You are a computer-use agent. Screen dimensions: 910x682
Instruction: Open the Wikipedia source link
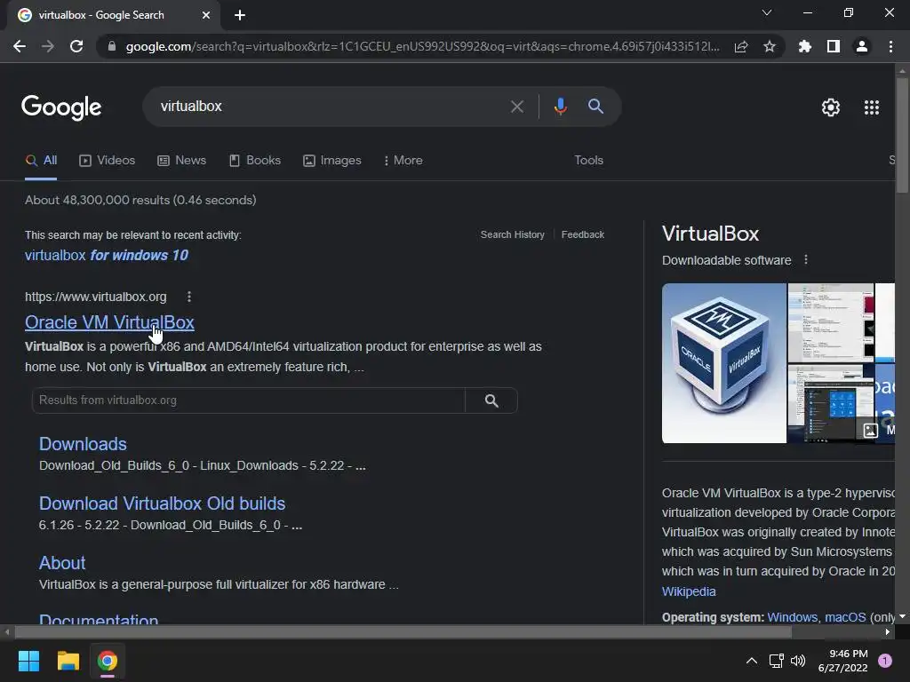[x=689, y=591]
